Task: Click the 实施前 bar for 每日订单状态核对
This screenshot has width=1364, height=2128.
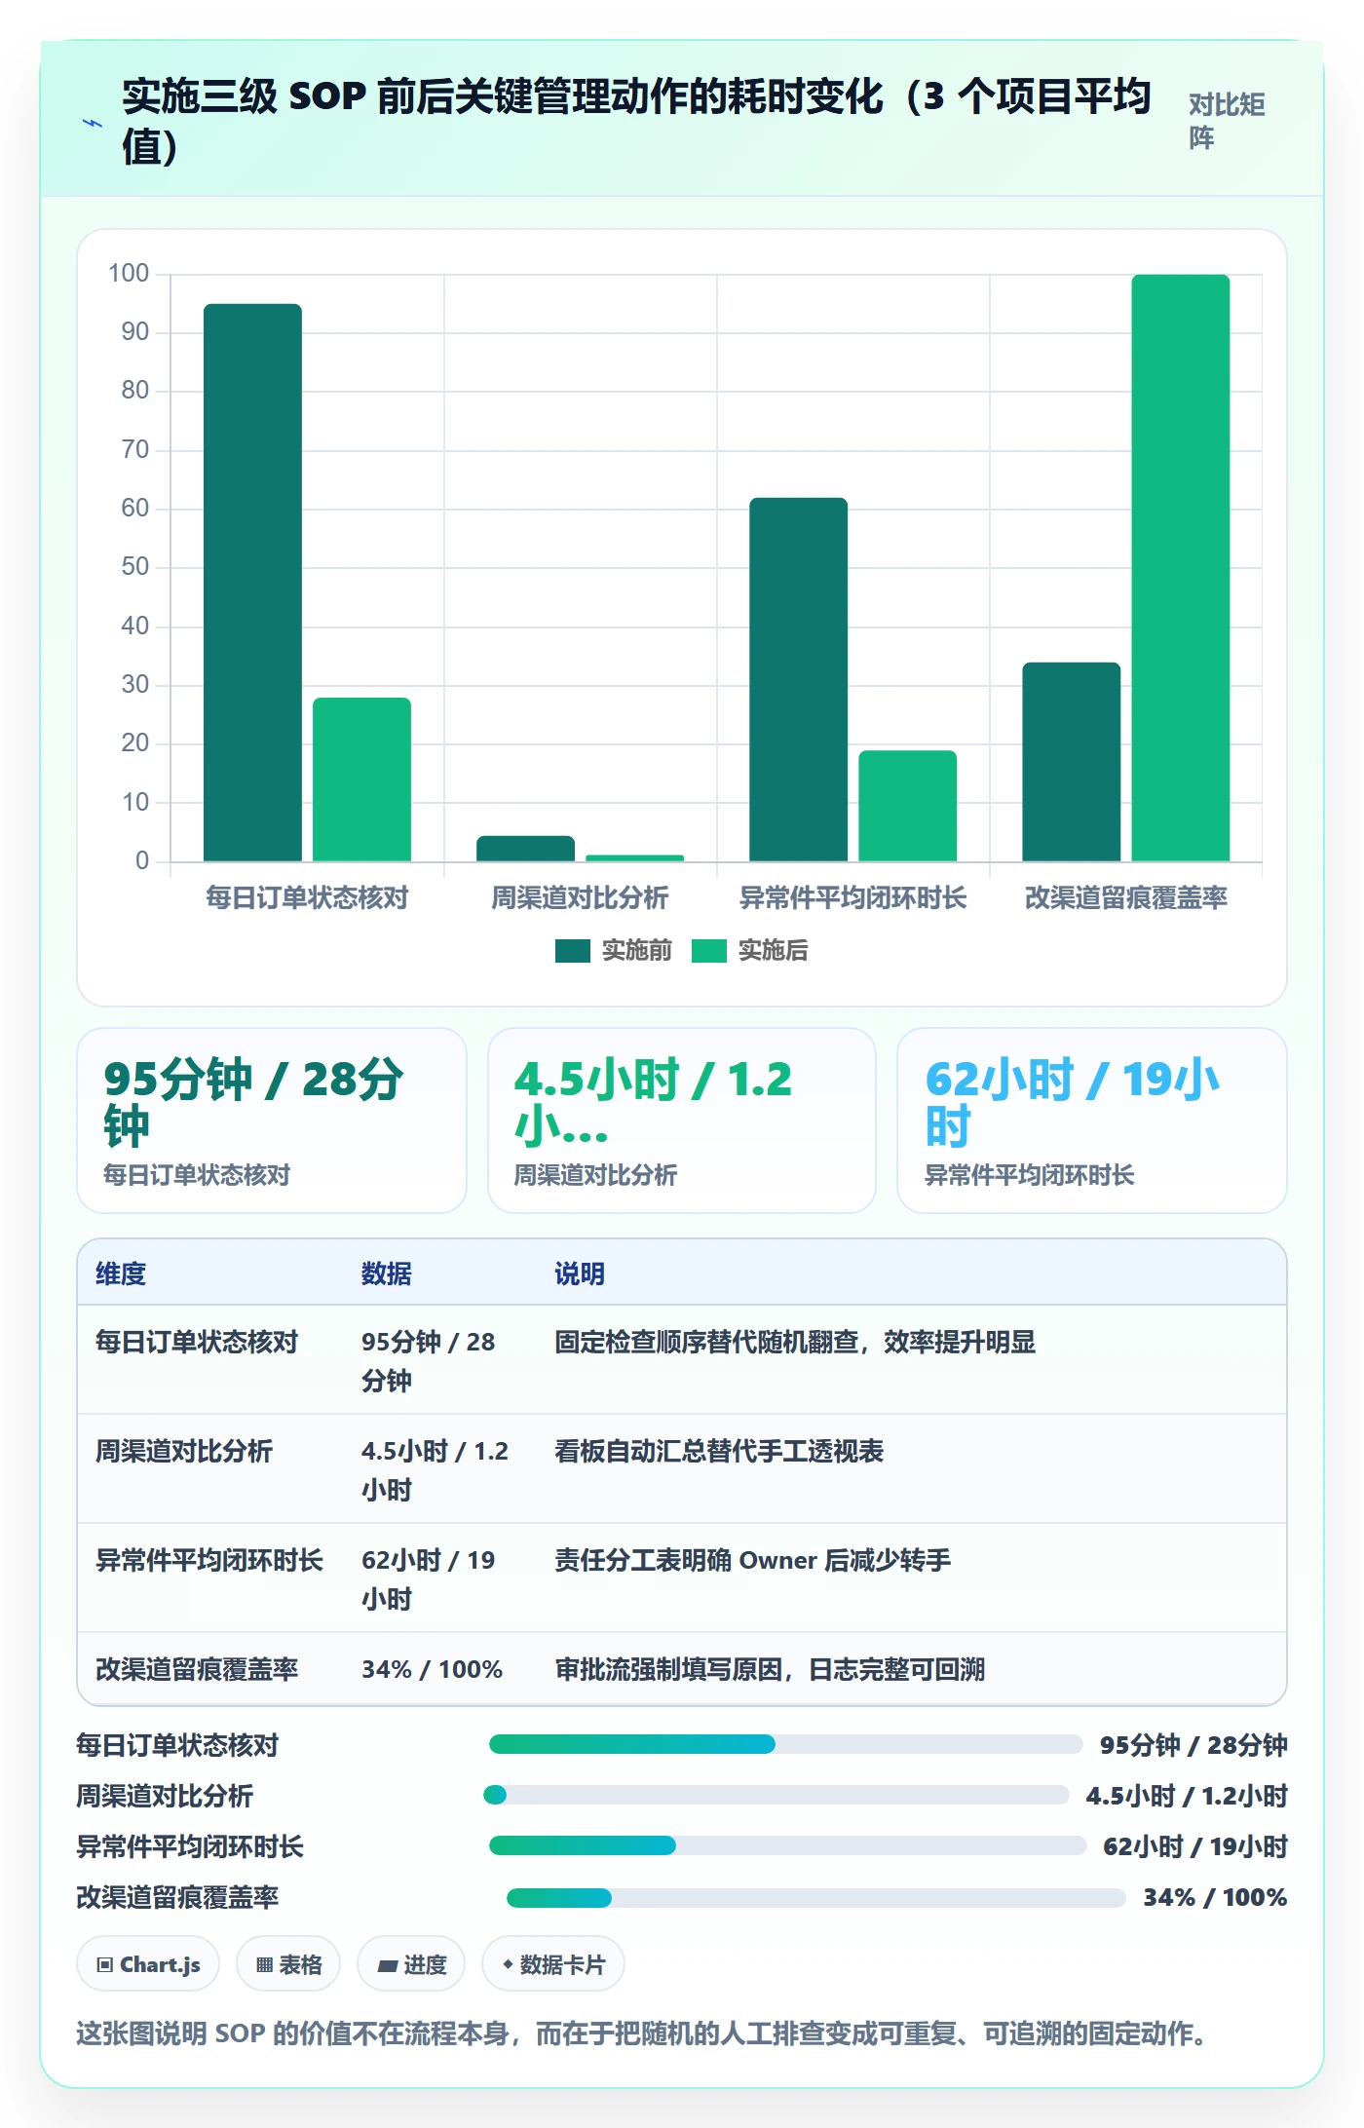Action: [x=252, y=583]
